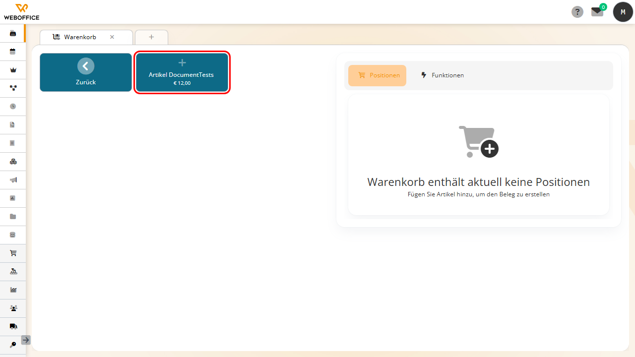Go back with the Zurück tile
The image size is (635, 357).
point(86,72)
